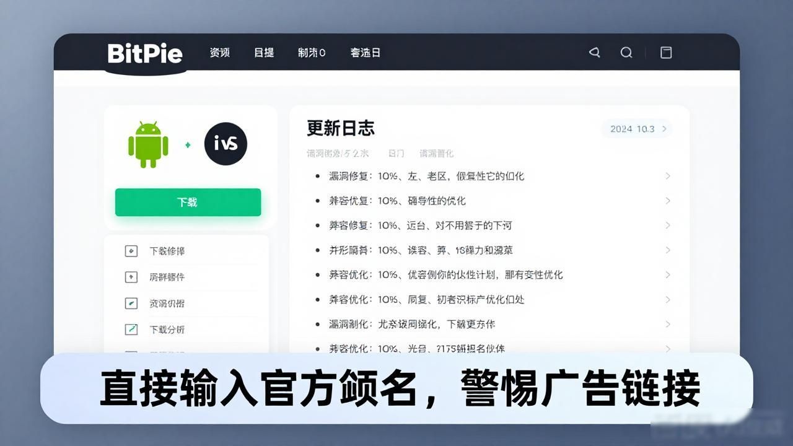
Task: Click the 更新日志 heading
Action: 341,128
